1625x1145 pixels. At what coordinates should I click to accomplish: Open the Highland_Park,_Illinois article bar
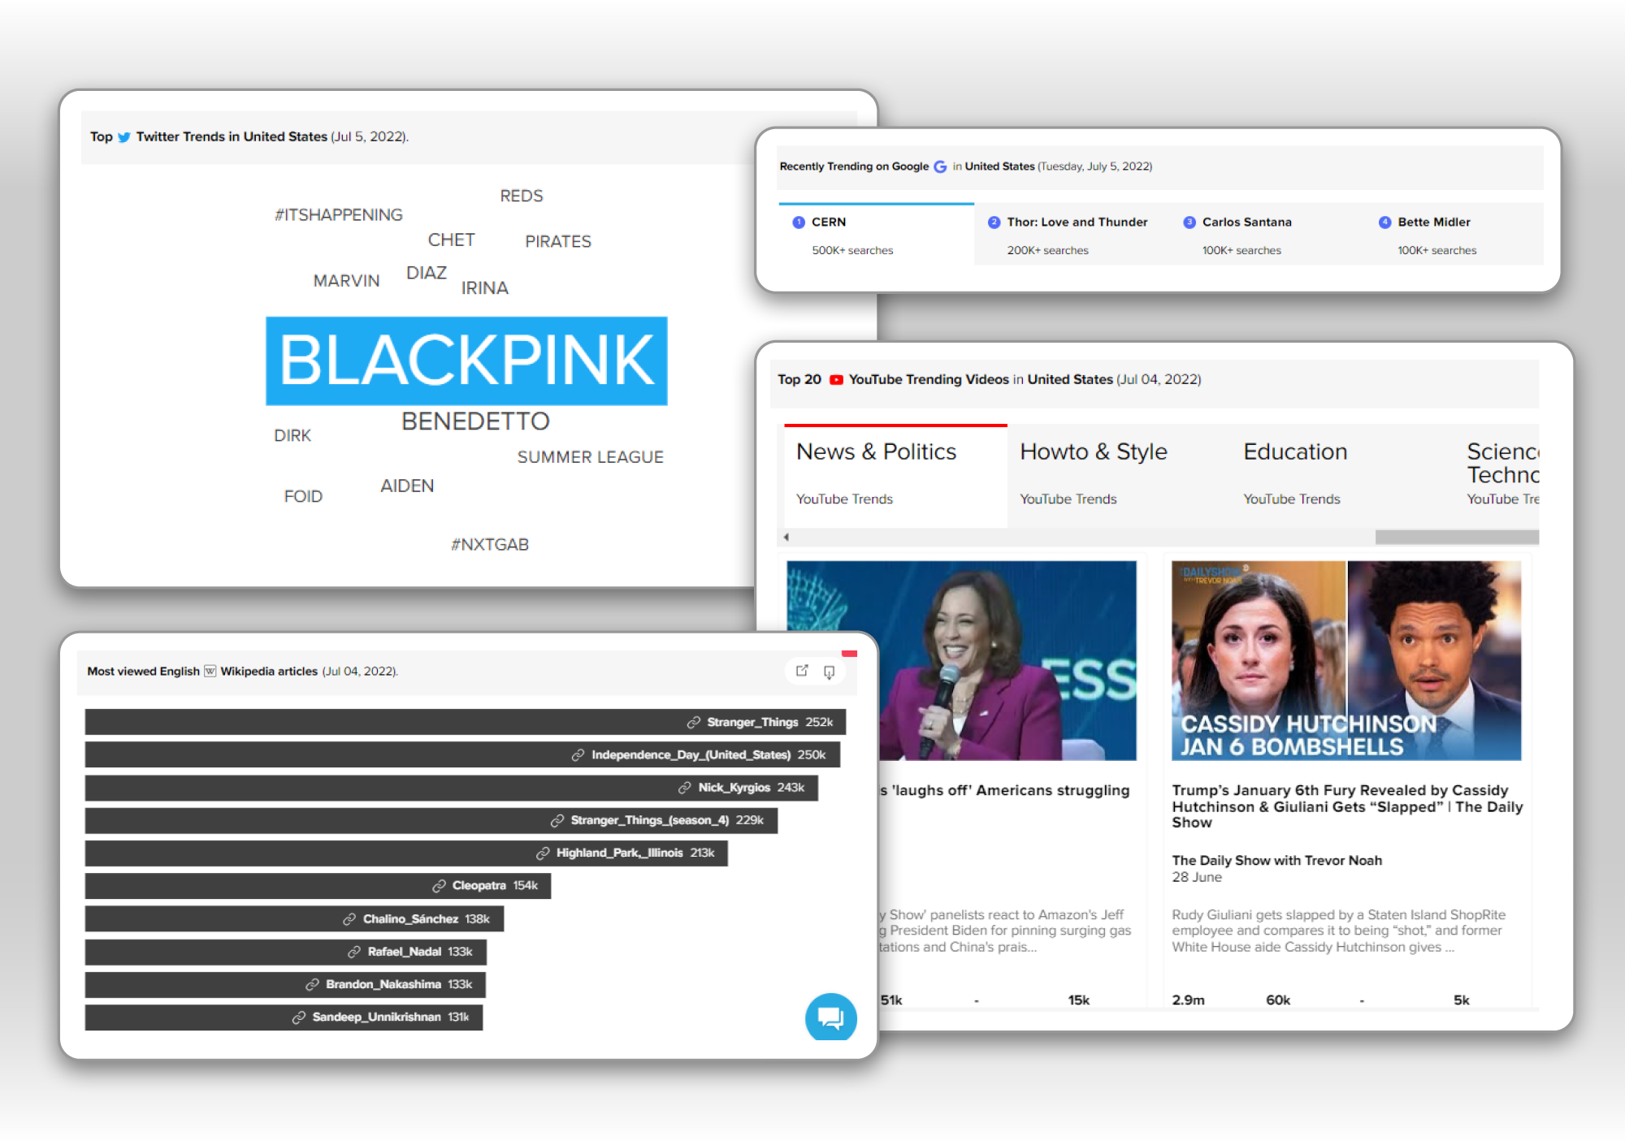click(x=406, y=853)
